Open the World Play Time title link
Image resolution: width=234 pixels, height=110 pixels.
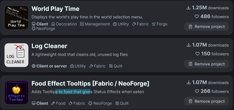pyautogui.click(x=55, y=9)
